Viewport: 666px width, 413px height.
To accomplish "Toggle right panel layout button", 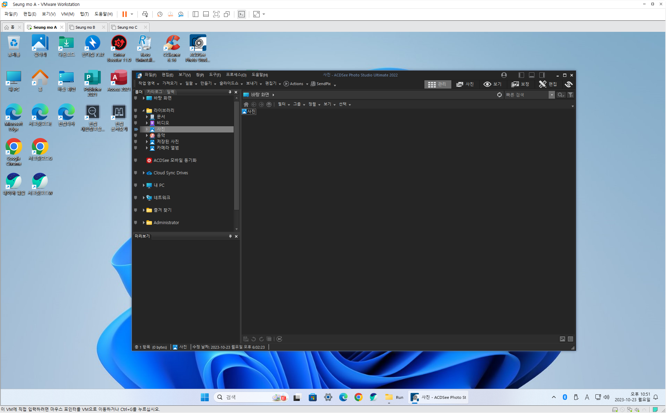I will click(x=542, y=75).
